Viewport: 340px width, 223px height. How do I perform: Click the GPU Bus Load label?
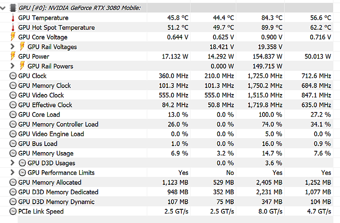click(38, 144)
